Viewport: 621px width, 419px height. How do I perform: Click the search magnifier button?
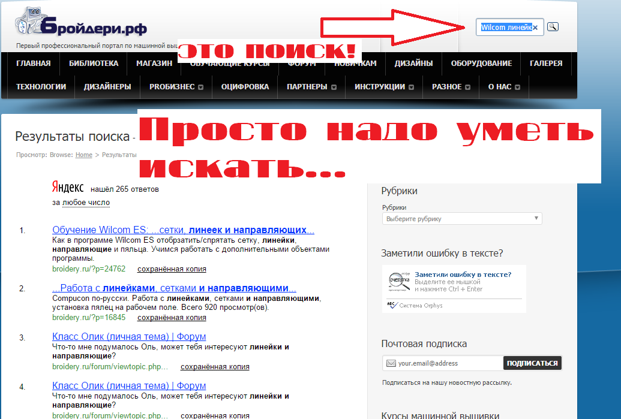pos(553,27)
